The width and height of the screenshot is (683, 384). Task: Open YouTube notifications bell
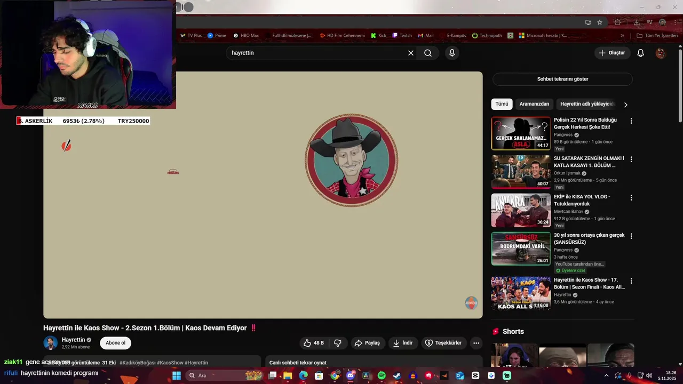point(641,53)
